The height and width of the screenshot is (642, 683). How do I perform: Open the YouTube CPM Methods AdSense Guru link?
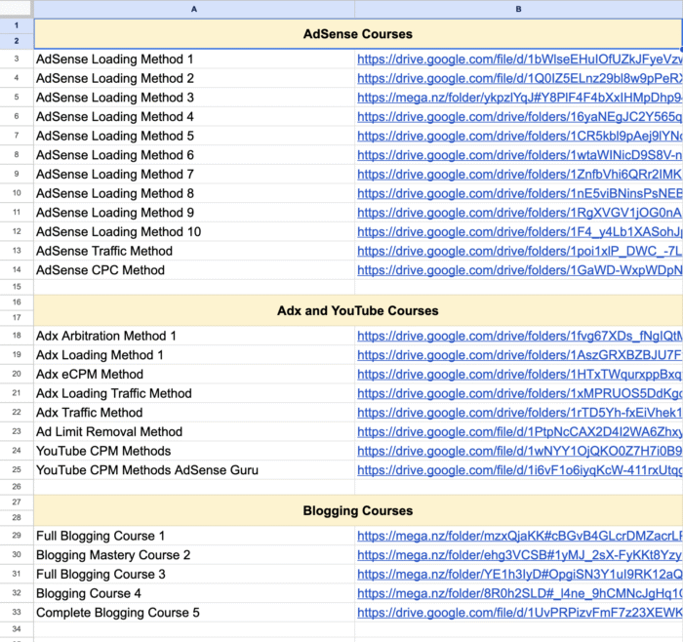click(520, 470)
